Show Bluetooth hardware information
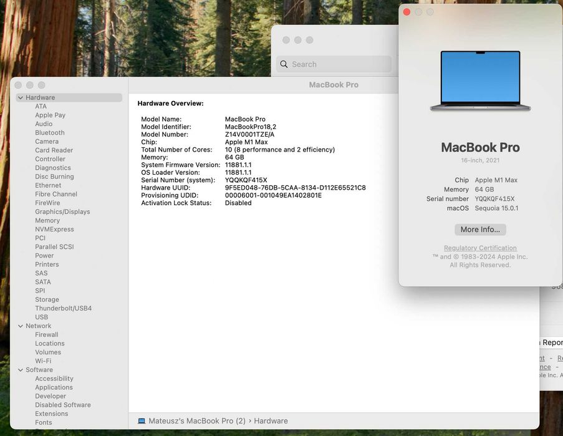The image size is (563, 436). [x=50, y=132]
